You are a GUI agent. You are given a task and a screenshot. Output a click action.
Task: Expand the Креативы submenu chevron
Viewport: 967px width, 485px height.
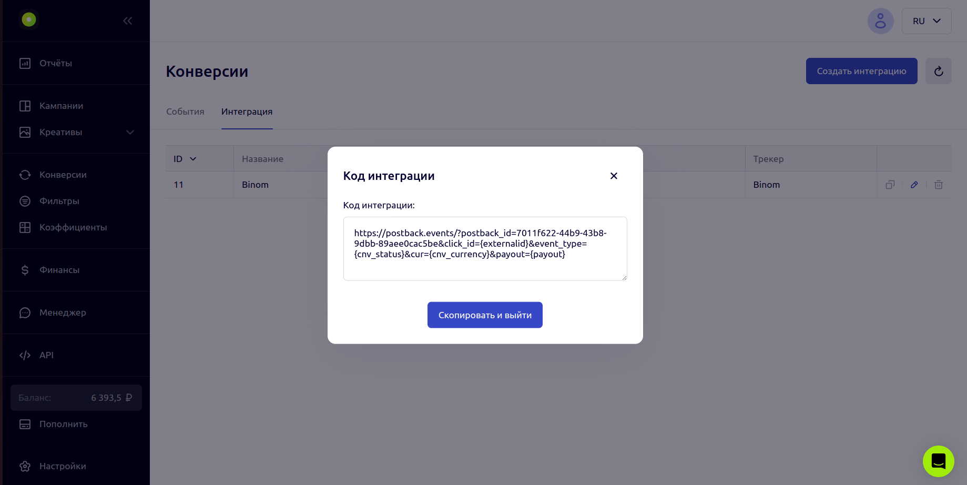click(x=130, y=132)
